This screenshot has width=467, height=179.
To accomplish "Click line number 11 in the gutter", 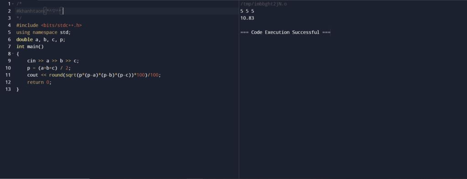I will click(8, 75).
